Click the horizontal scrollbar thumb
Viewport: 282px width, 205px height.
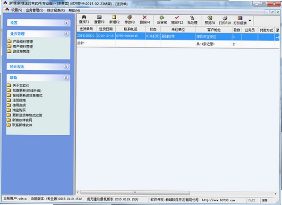[x=135, y=193]
